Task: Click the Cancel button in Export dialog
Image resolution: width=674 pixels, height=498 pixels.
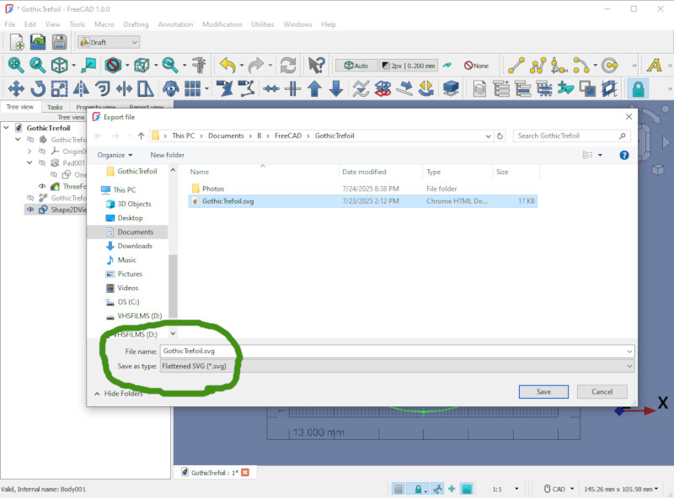Action: pyautogui.click(x=602, y=392)
